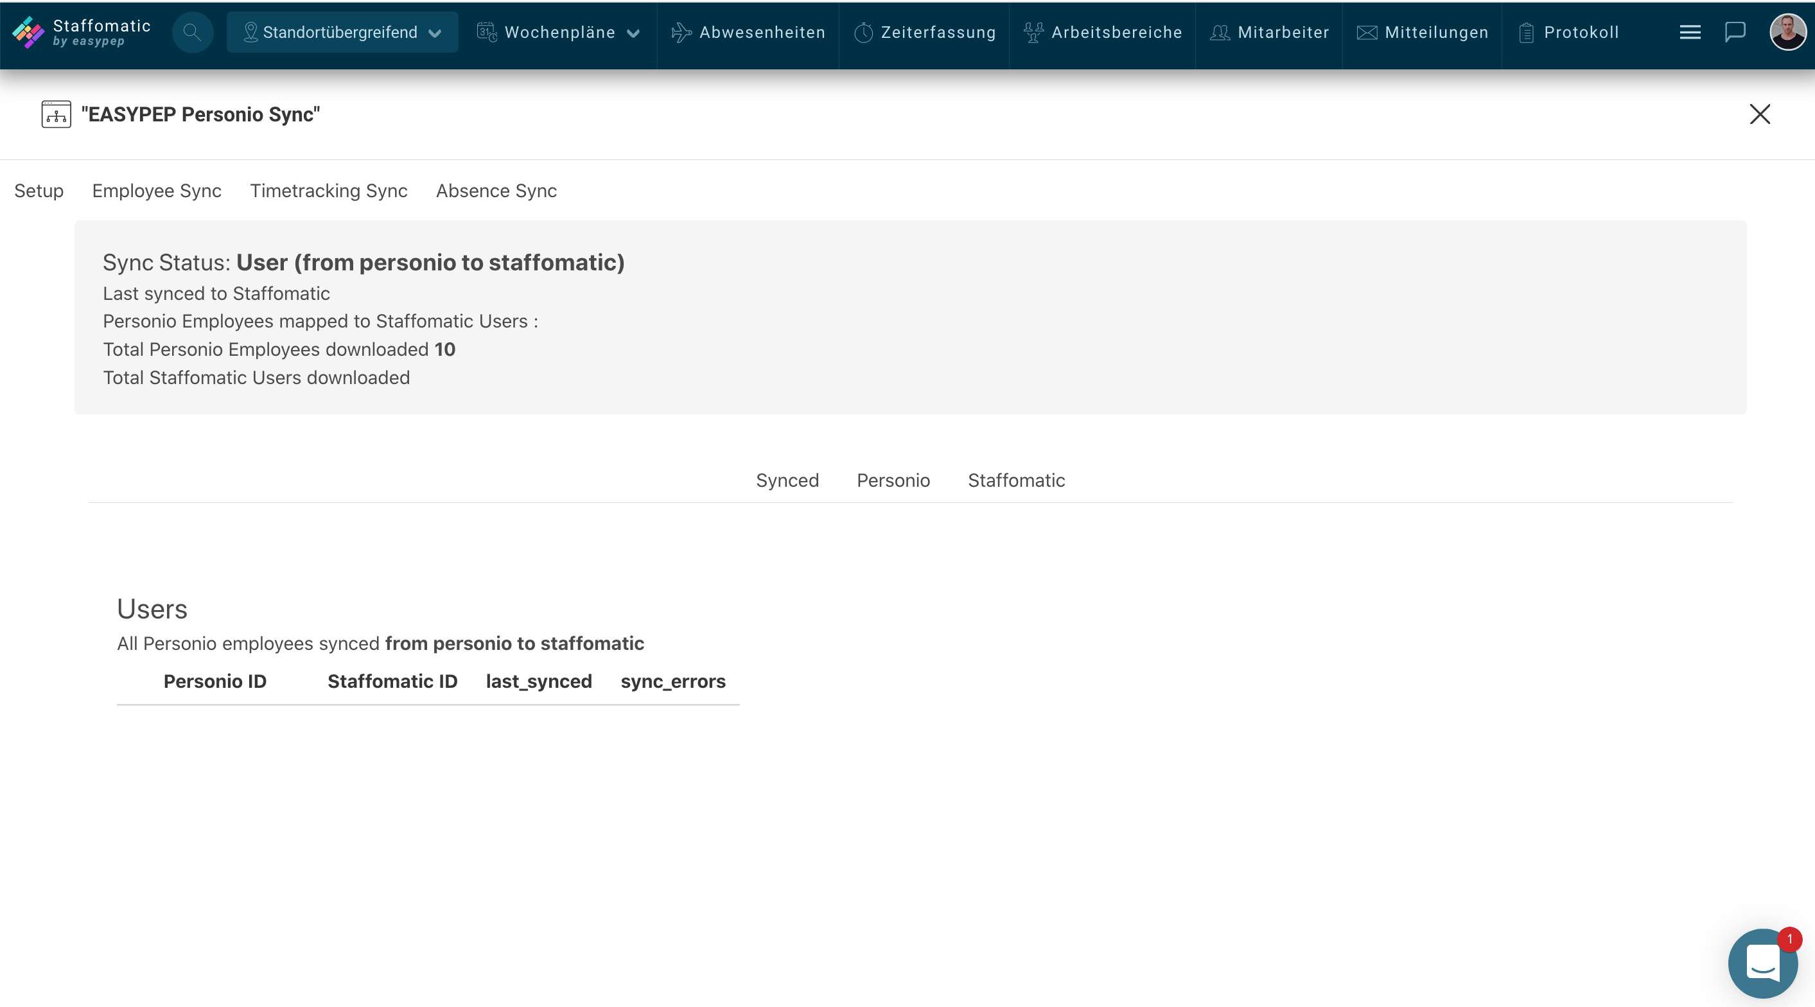Open the Protokoll menu
Image resolution: width=1815 pixels, height=1007 pixels.
click(1568, 32)
